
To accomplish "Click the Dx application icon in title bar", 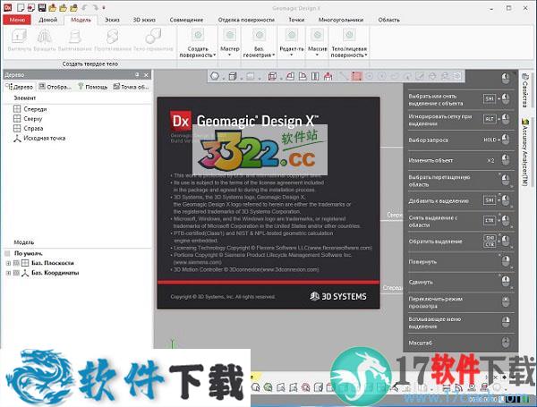I will pos(7,7).
